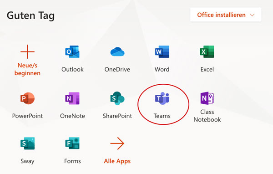Click the Class Notebook label

[207, 116]
